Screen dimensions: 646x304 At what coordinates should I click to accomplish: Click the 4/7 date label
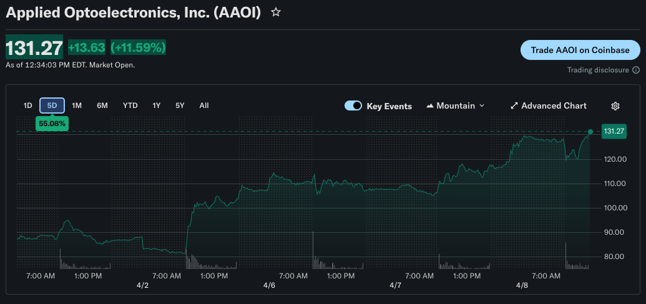coord(396,285)
